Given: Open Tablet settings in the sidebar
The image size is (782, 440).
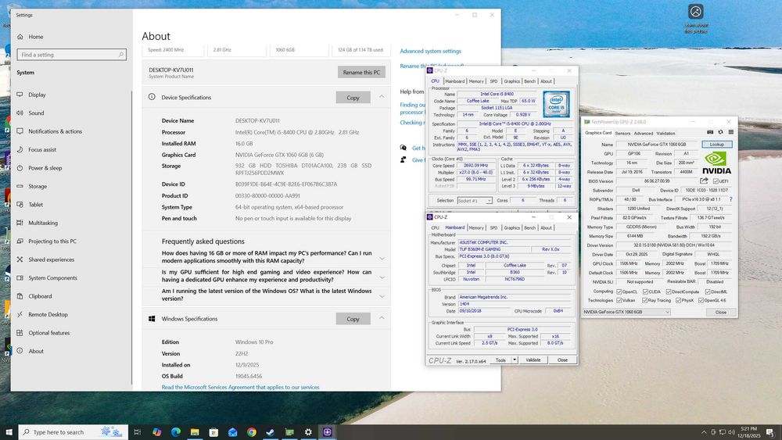Looking at the screenshot, I should click(x=35, y=205).
